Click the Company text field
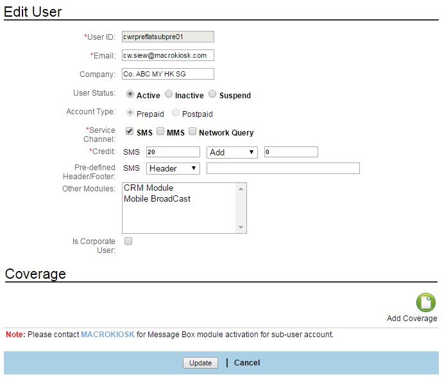This screenshot has height=377, width=442. pos(167,74)
